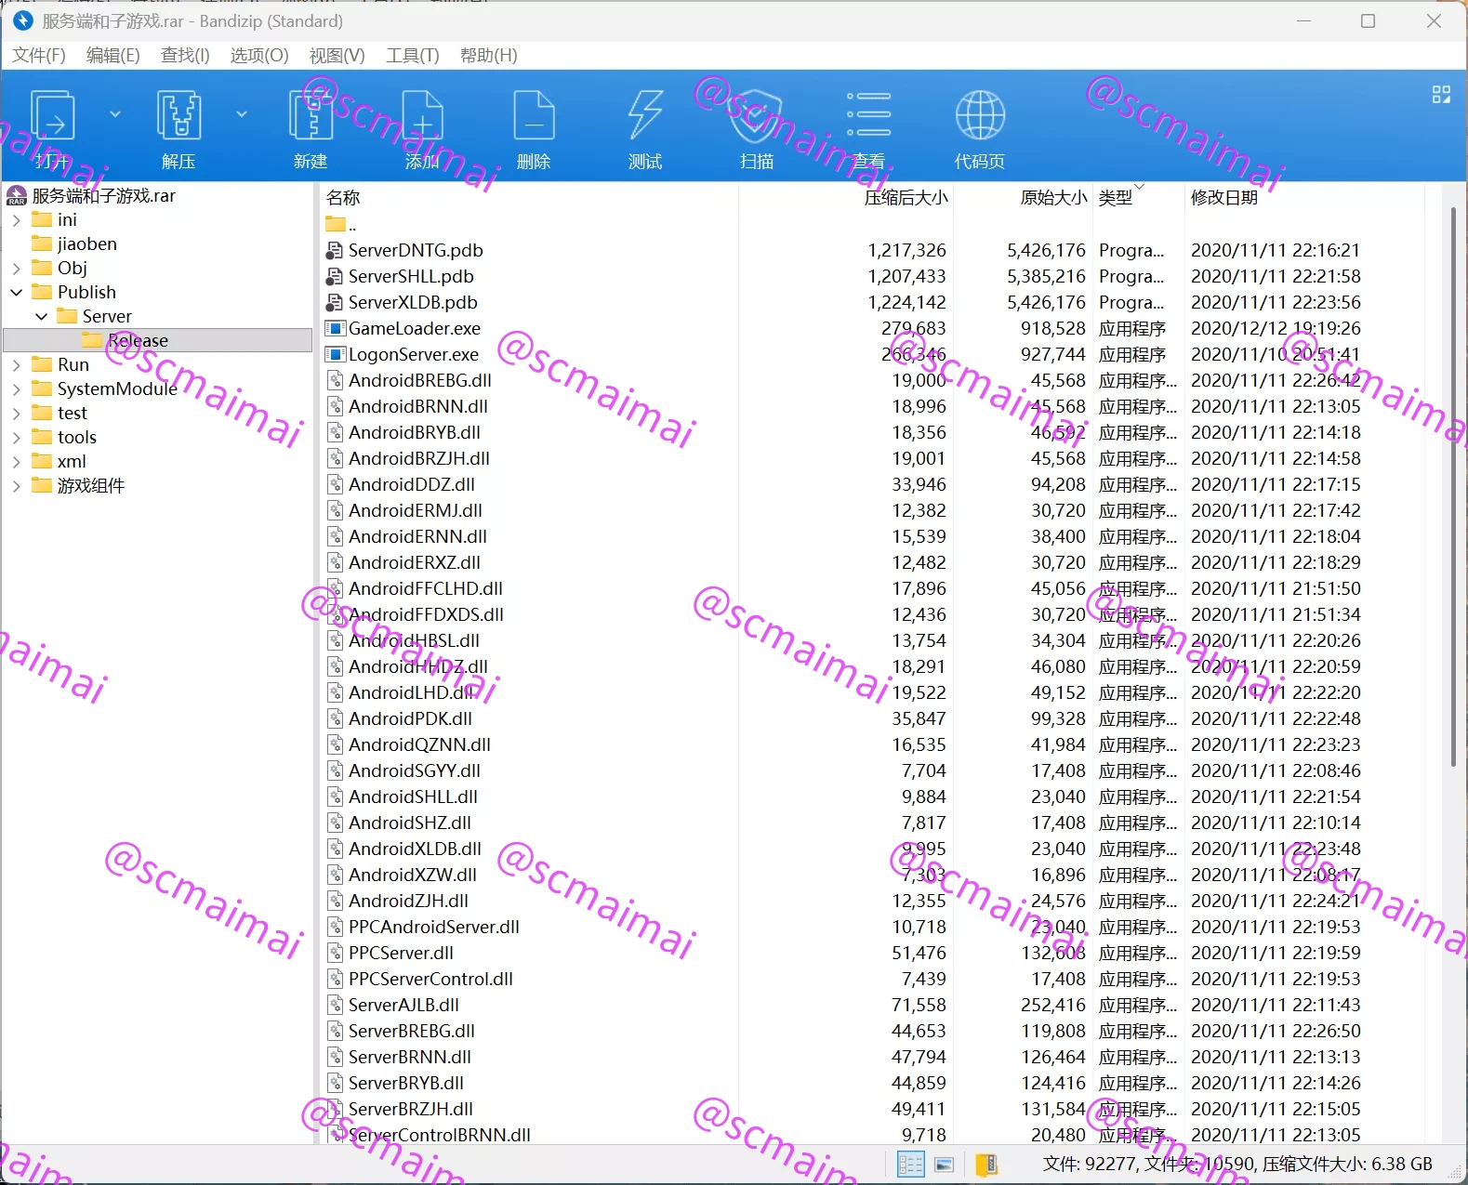The image size is (1468, 1185).
Task: Collapse the Publish folder in tree
Action: pos(17,293)
